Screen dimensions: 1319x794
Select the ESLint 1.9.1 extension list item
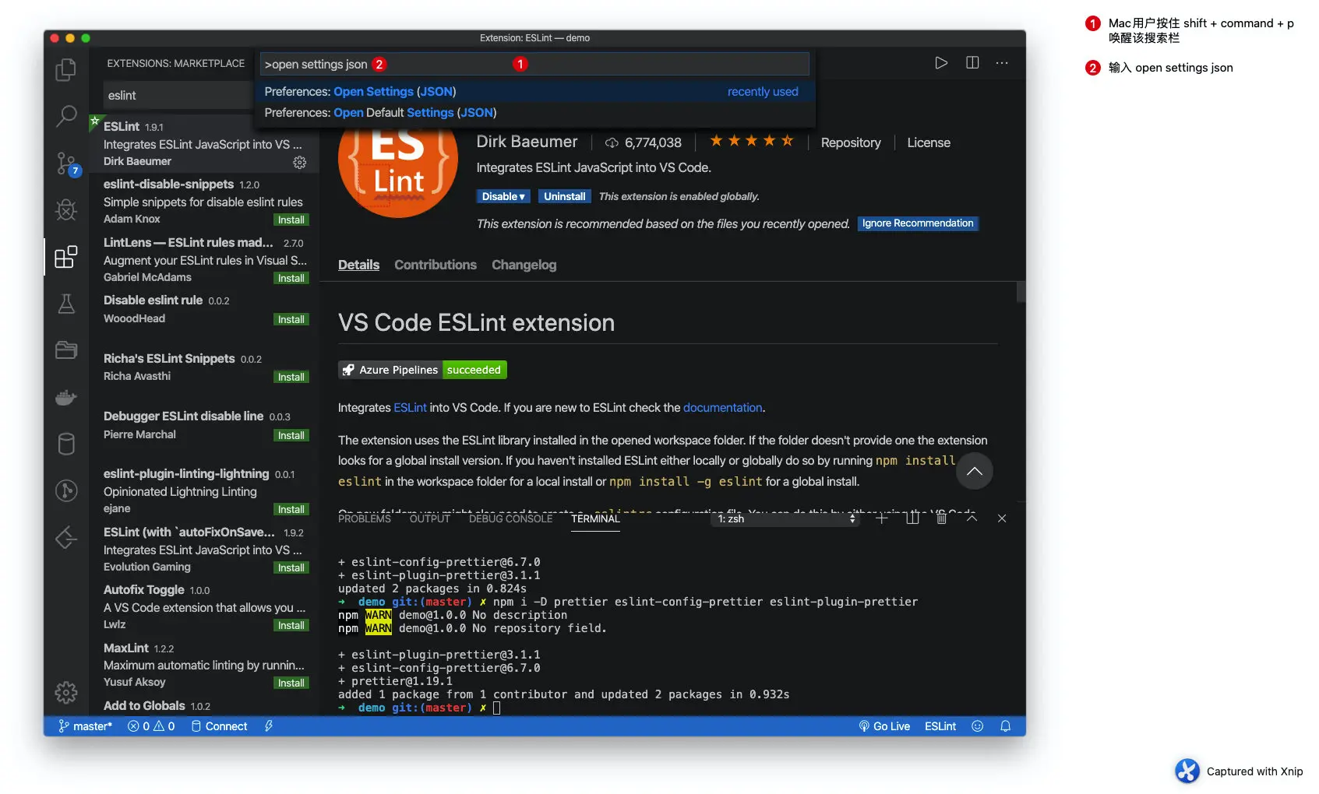coord(204,143)
